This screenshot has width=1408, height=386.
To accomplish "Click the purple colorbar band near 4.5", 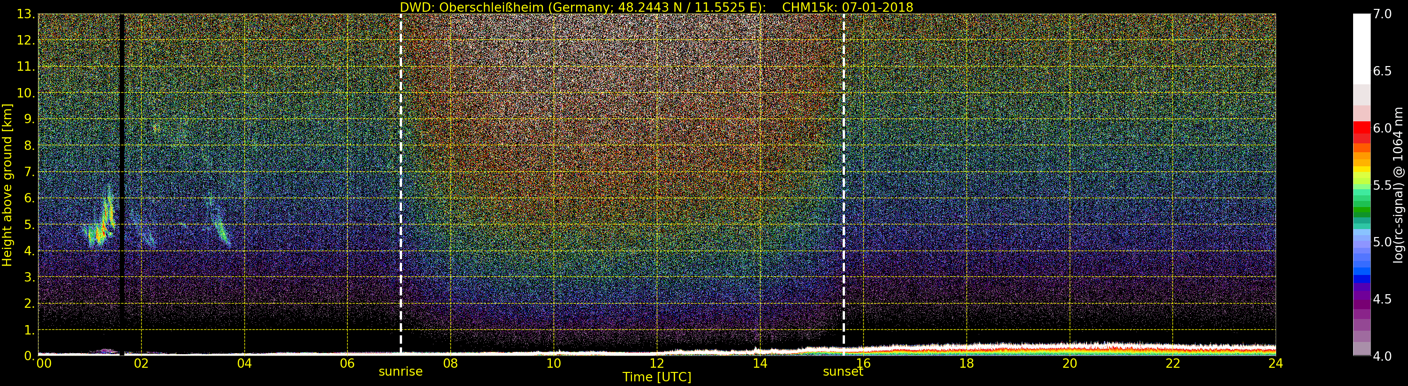I will tap(1362, 299).
